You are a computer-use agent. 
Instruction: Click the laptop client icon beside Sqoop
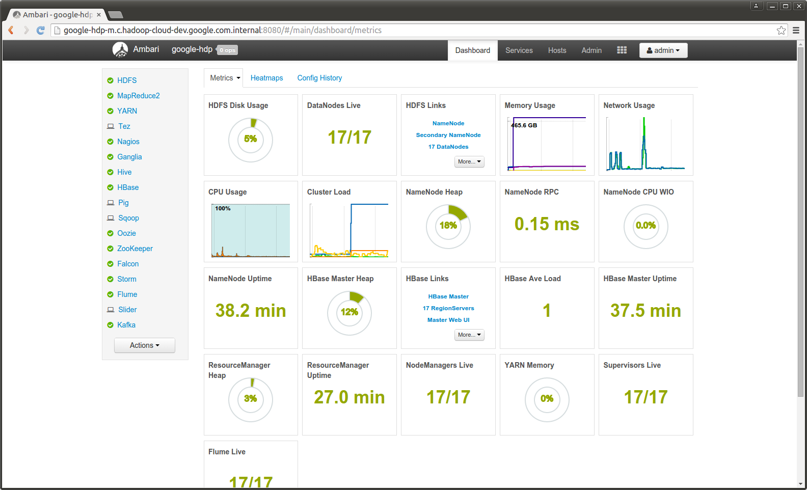click(x=111, y=218)
